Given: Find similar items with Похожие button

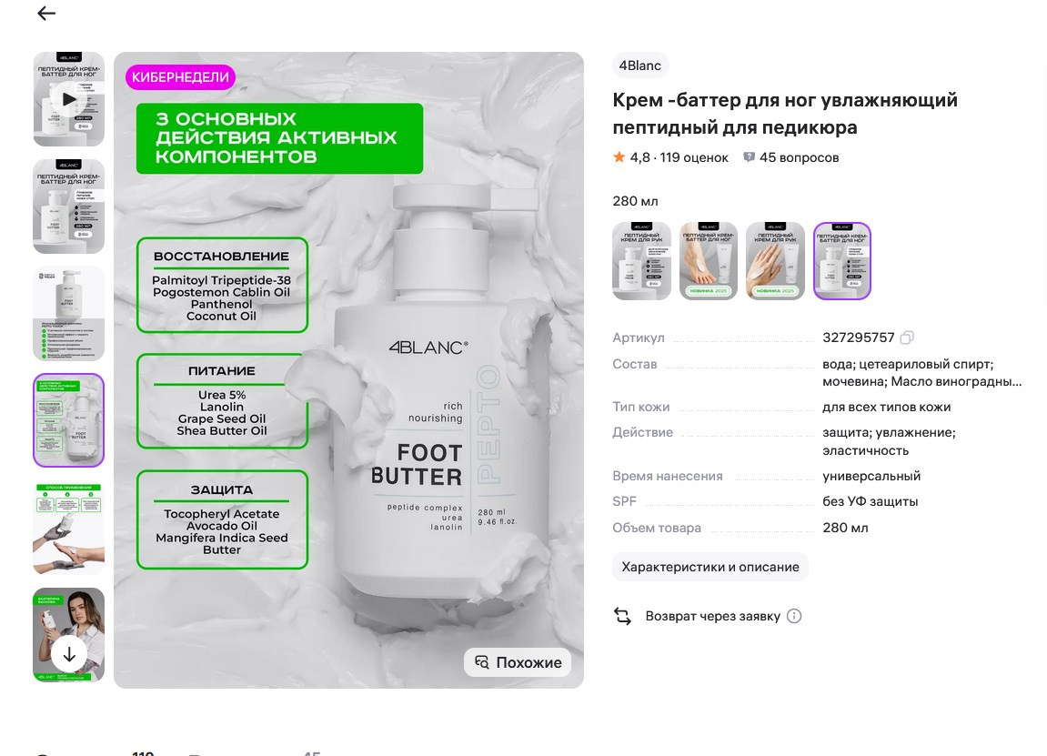Looking at the screenshot, I should click(518, 662).
